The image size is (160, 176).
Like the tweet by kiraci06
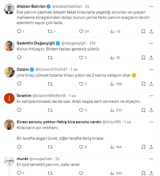click(x=81, y=147)
